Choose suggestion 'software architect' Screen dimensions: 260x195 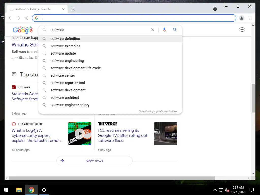pyautogui.click(x=110, y=97)
